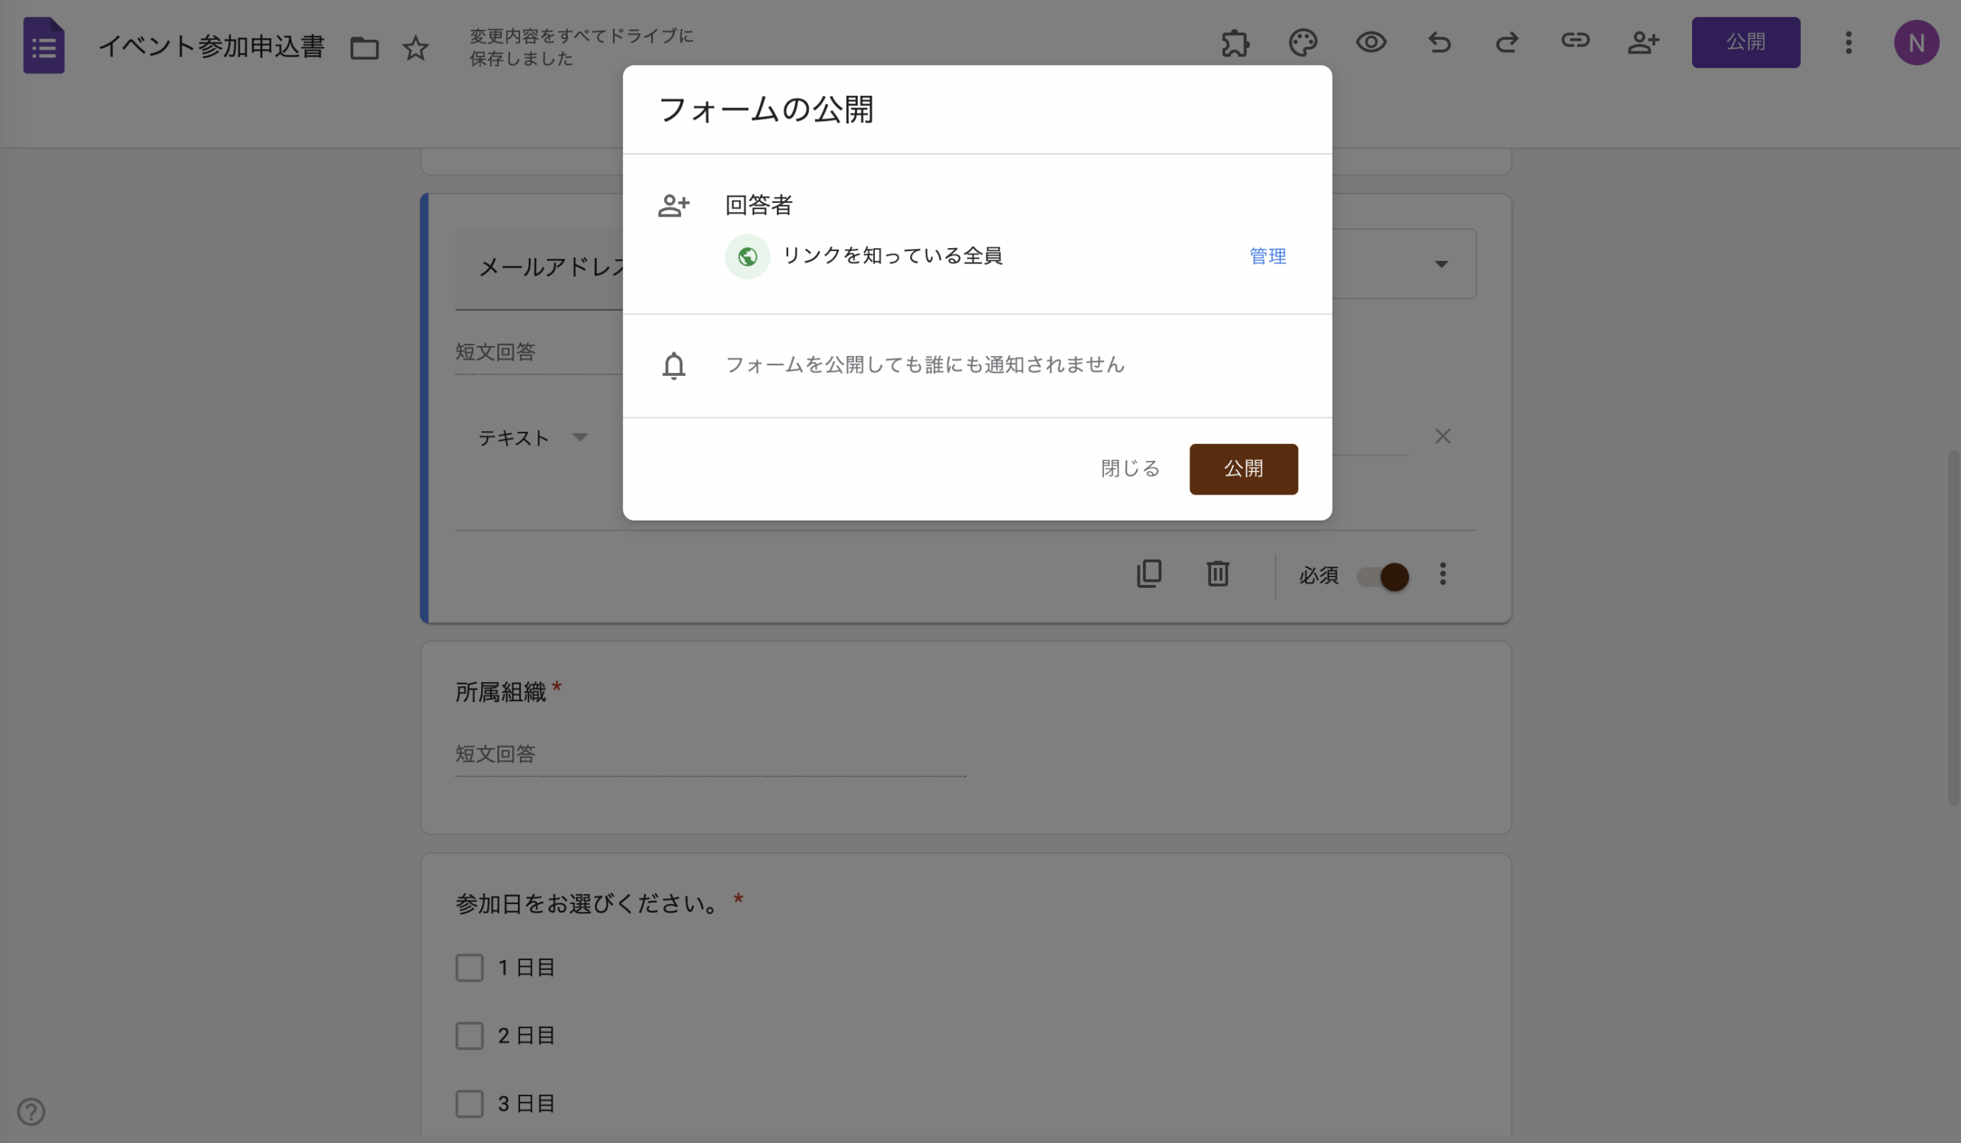Check the 1 日目 checkbox

pos(470,968)
